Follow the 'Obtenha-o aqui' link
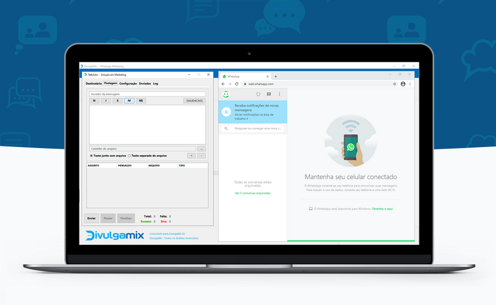496x305 pixels. pyautogui.click(x=383, y=209)
